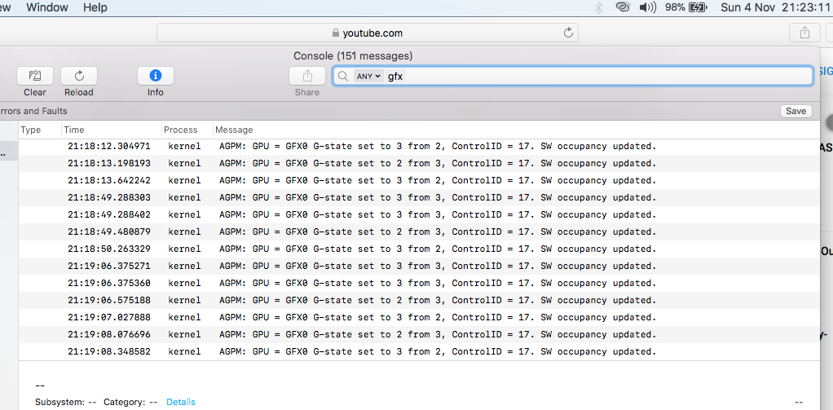Click the volume icon in menu bar
This screenshot has height=410, width=833.
648,7
